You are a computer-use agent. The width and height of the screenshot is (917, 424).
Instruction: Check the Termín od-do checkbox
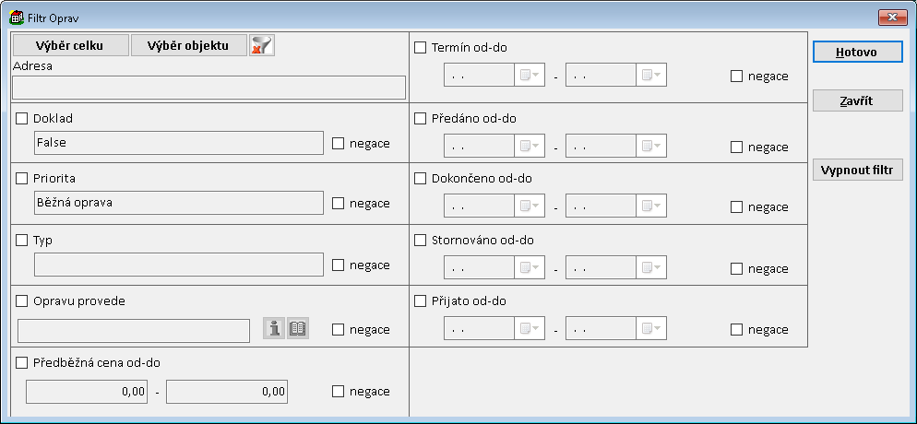(421, 48)
